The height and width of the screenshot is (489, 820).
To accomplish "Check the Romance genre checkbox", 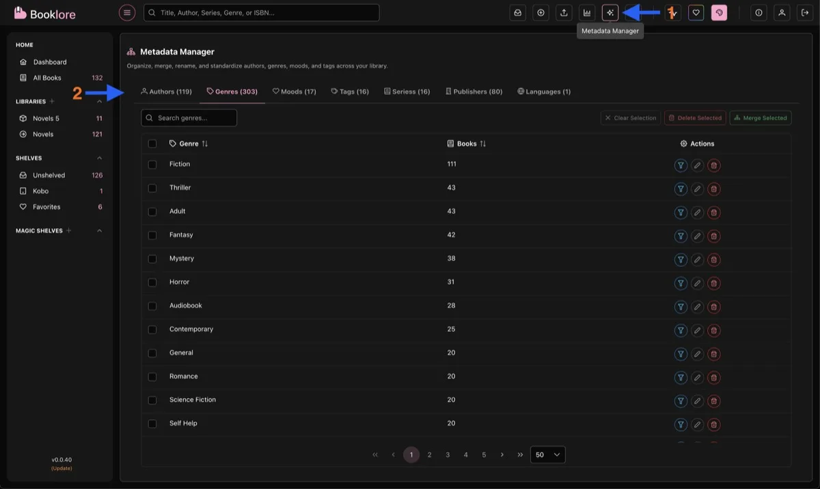I will (x=152, y=376).
